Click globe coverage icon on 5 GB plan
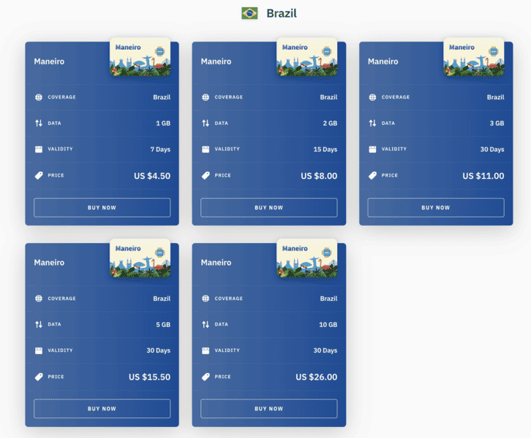Screen dimensions: 531x438 [39, 299]
